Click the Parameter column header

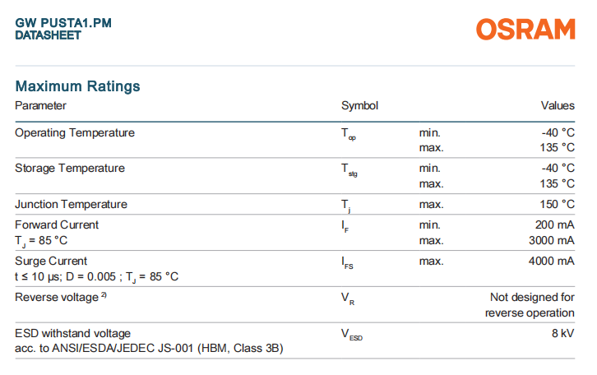40,106
